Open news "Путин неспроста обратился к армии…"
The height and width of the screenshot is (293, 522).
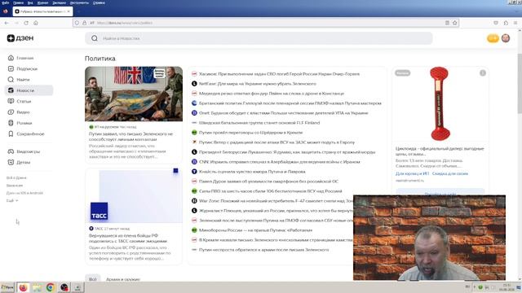[263, 250]
